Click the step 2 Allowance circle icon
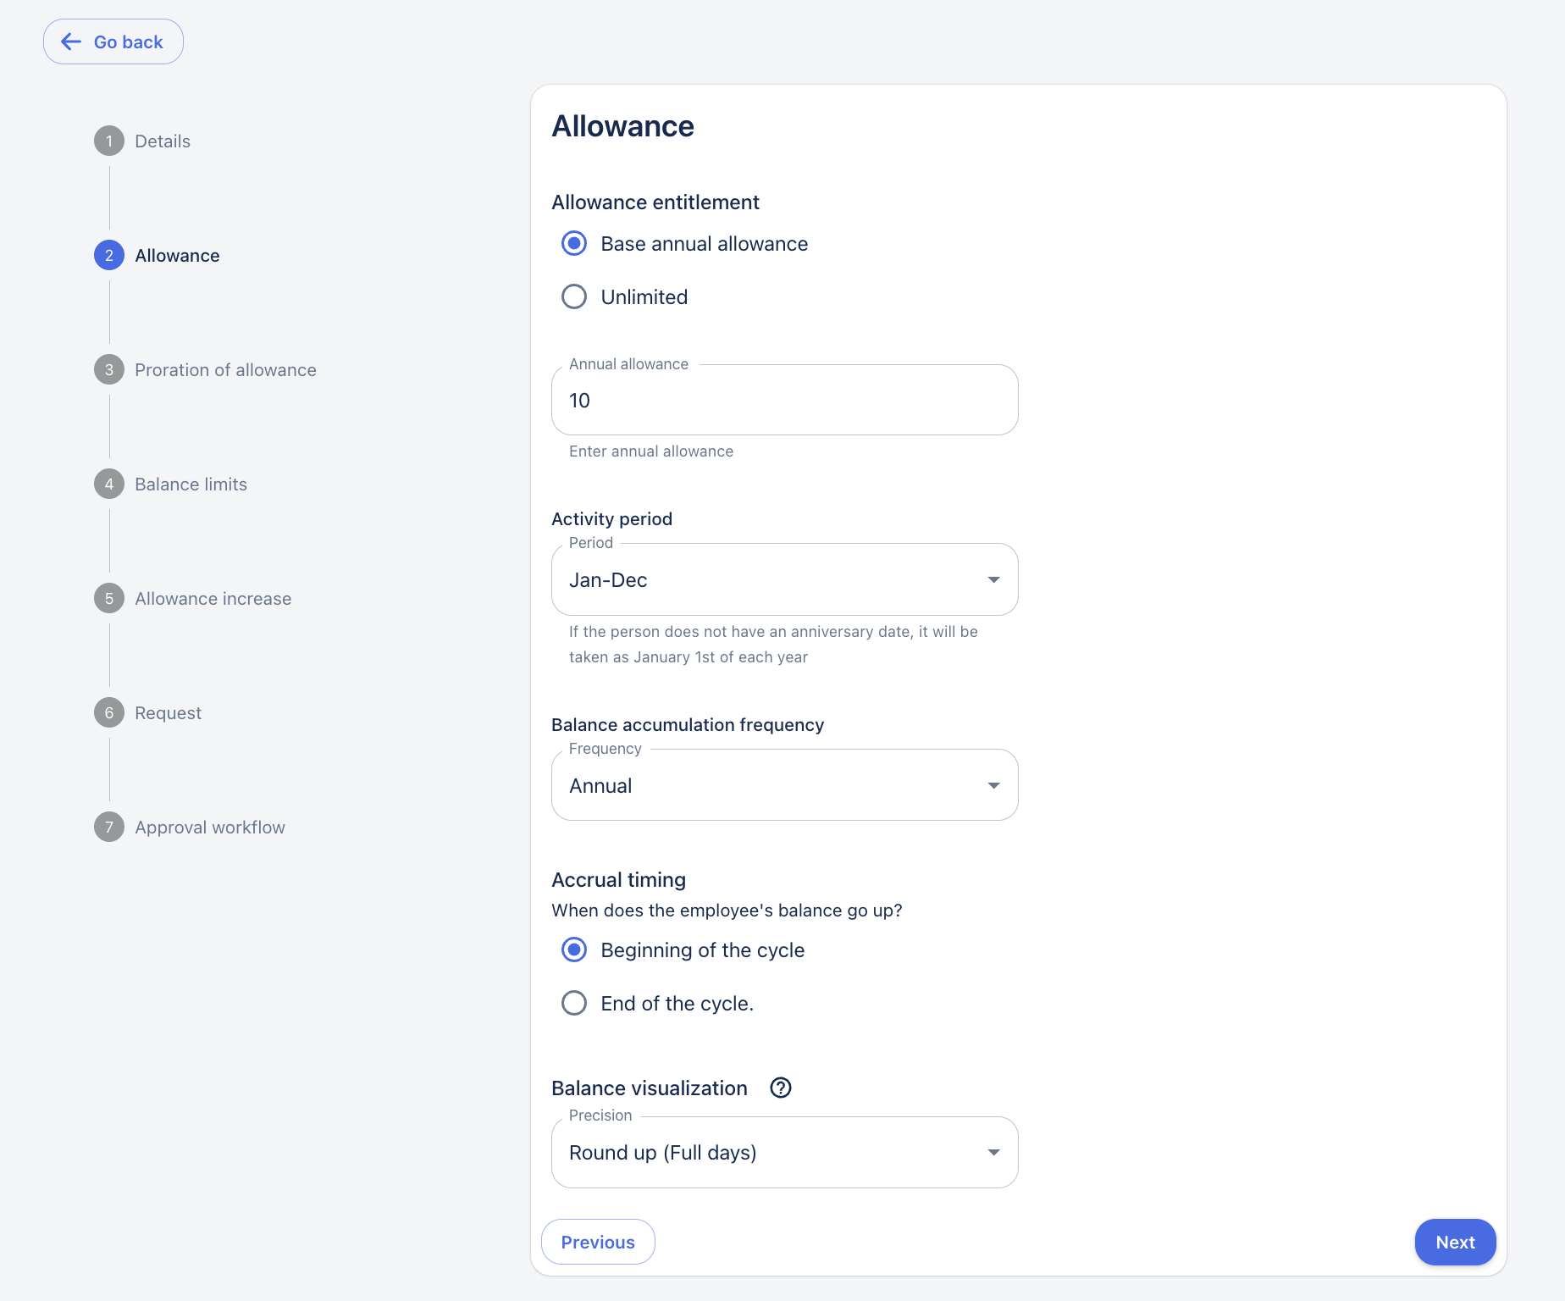1565x1301 pixels. pyautogui.click(x=108, y=256)
